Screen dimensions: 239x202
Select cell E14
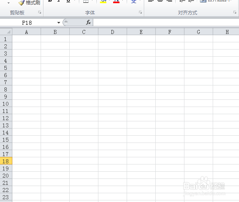tap(141, 132)
